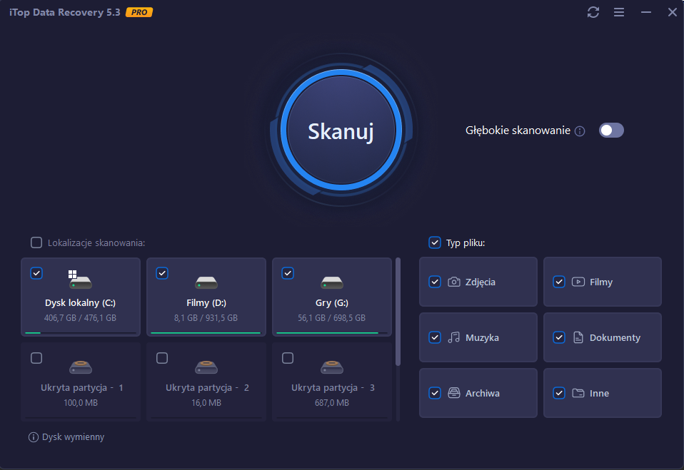
Task: Click the Archiwa label text
Action: point(483,394)
